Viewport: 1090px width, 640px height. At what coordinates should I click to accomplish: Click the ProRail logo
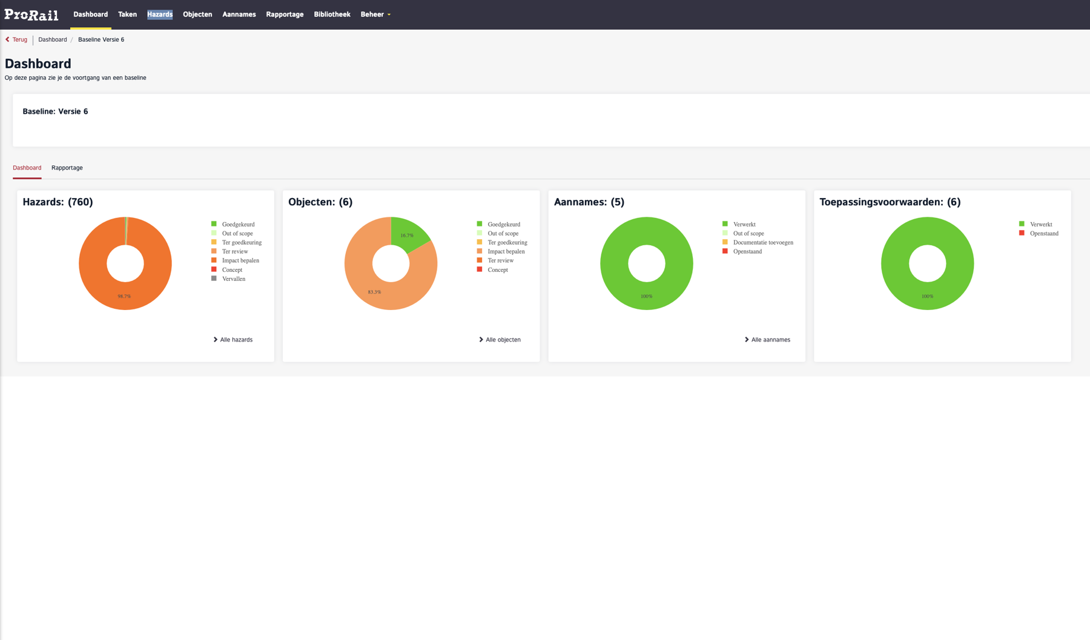(x=31, y=15)
